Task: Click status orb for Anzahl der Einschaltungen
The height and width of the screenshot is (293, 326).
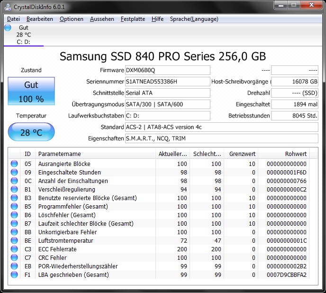Action: 14,181
